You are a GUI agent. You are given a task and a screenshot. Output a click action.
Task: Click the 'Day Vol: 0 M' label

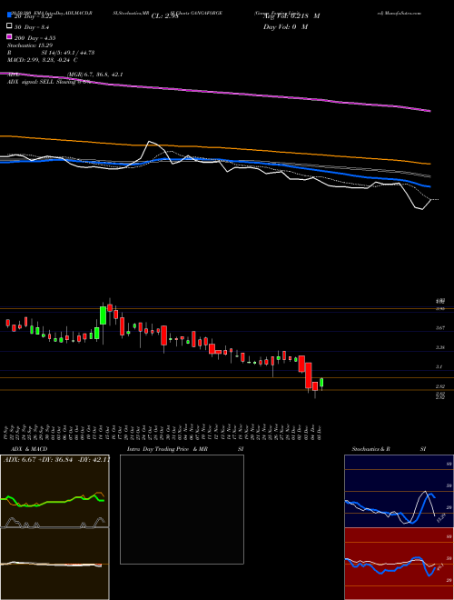point(285,26)
